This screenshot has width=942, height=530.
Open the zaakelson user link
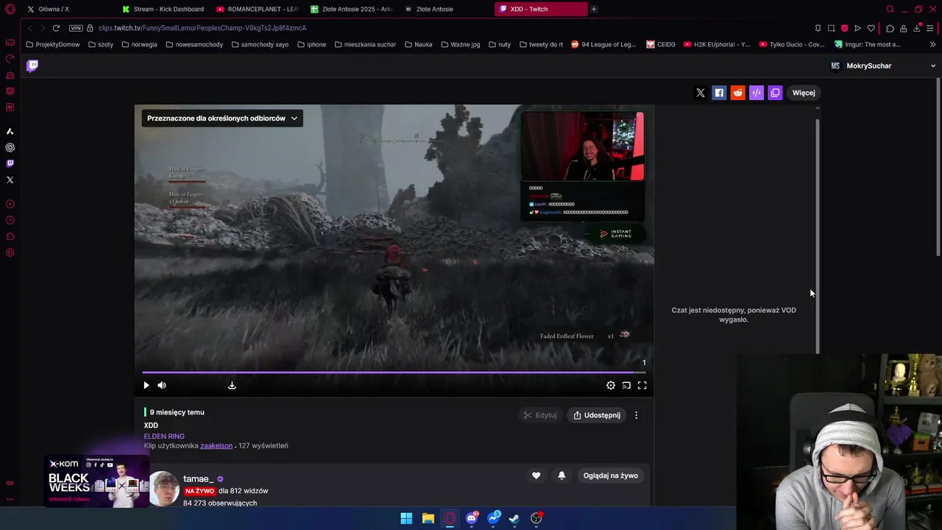tap(216, 445)
